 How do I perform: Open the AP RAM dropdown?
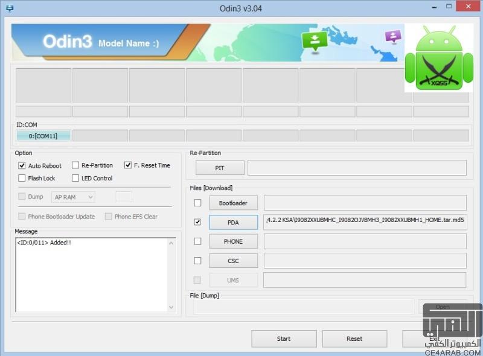(72, 196)
